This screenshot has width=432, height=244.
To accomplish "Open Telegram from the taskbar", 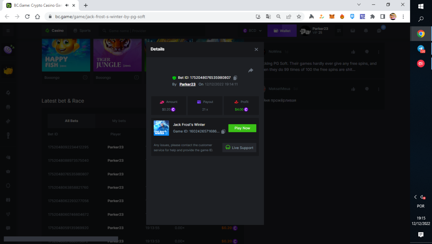I will click(x=420, y=49).
